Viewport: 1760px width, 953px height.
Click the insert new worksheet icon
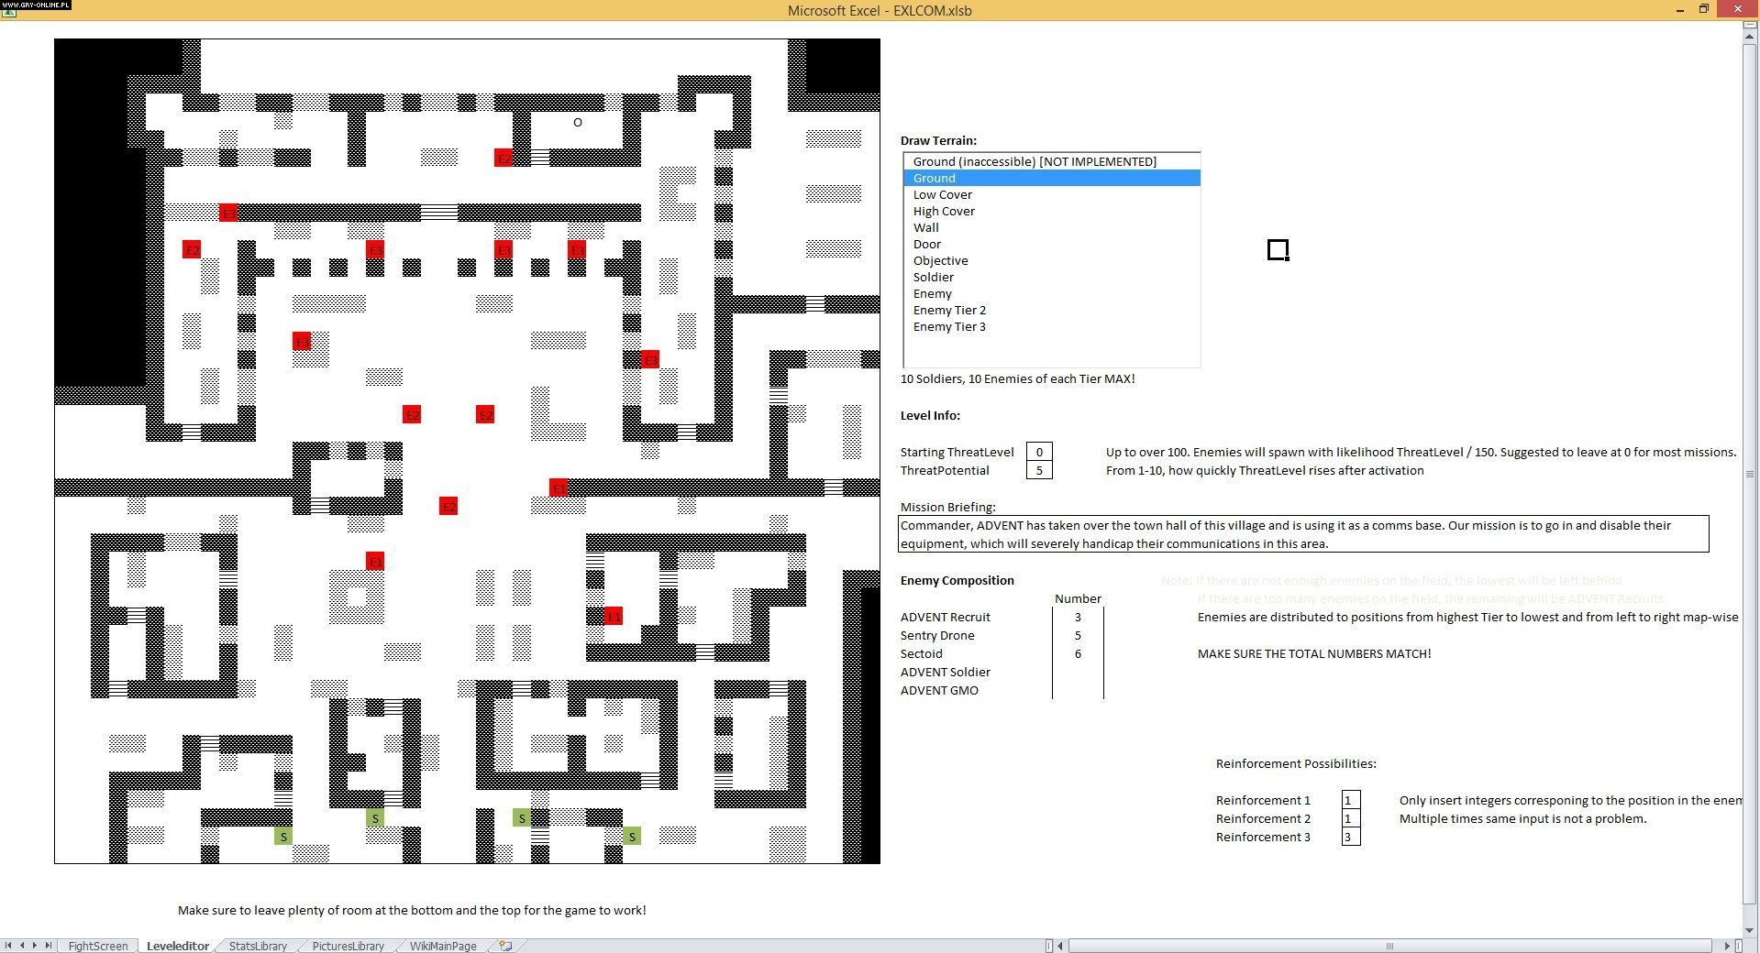pos(505,946)
